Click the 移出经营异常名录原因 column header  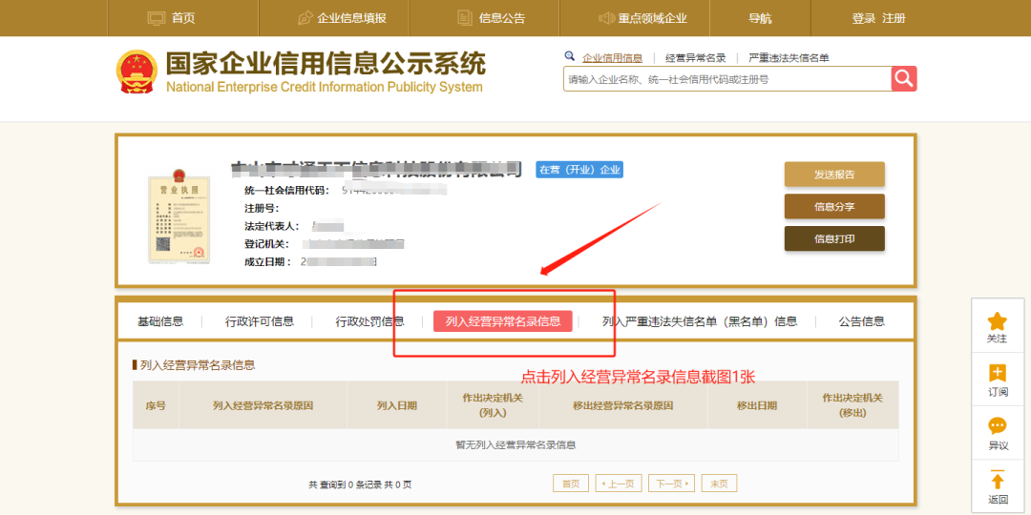623,405
